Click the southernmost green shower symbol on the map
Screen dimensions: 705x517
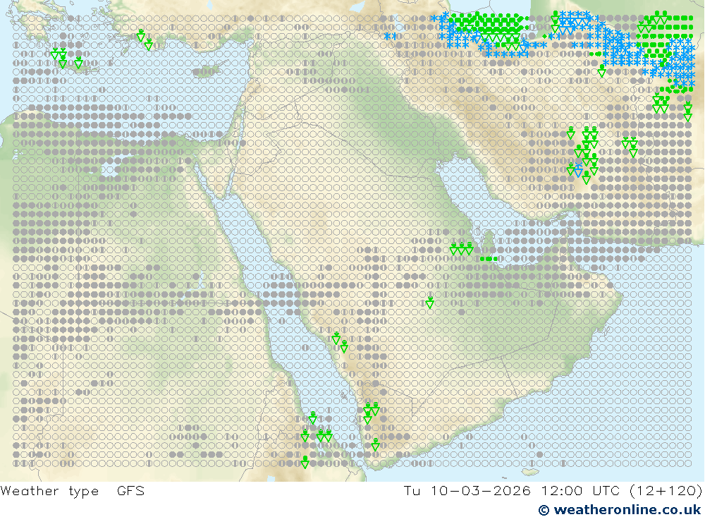[305, 462]
